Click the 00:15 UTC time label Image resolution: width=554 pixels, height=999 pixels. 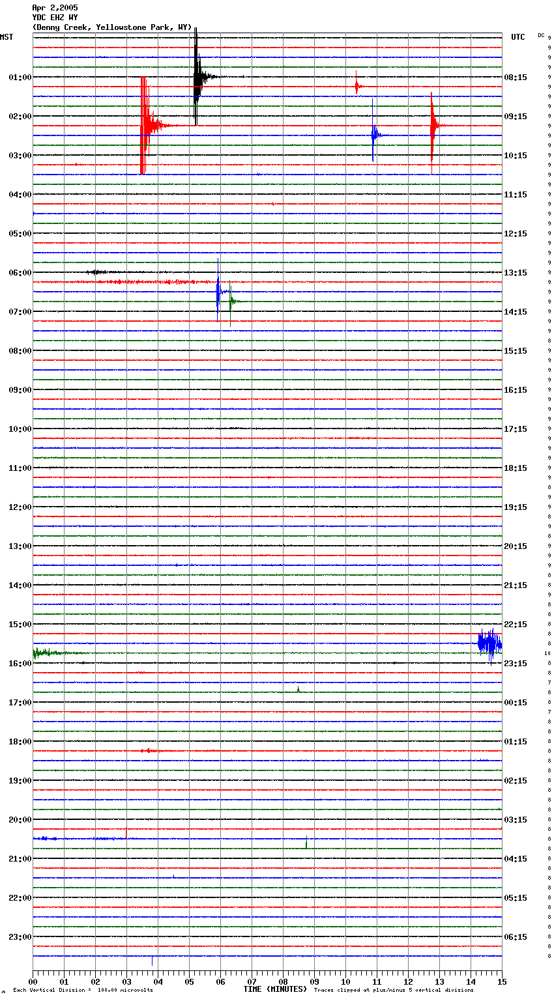(x=516, y=702)
